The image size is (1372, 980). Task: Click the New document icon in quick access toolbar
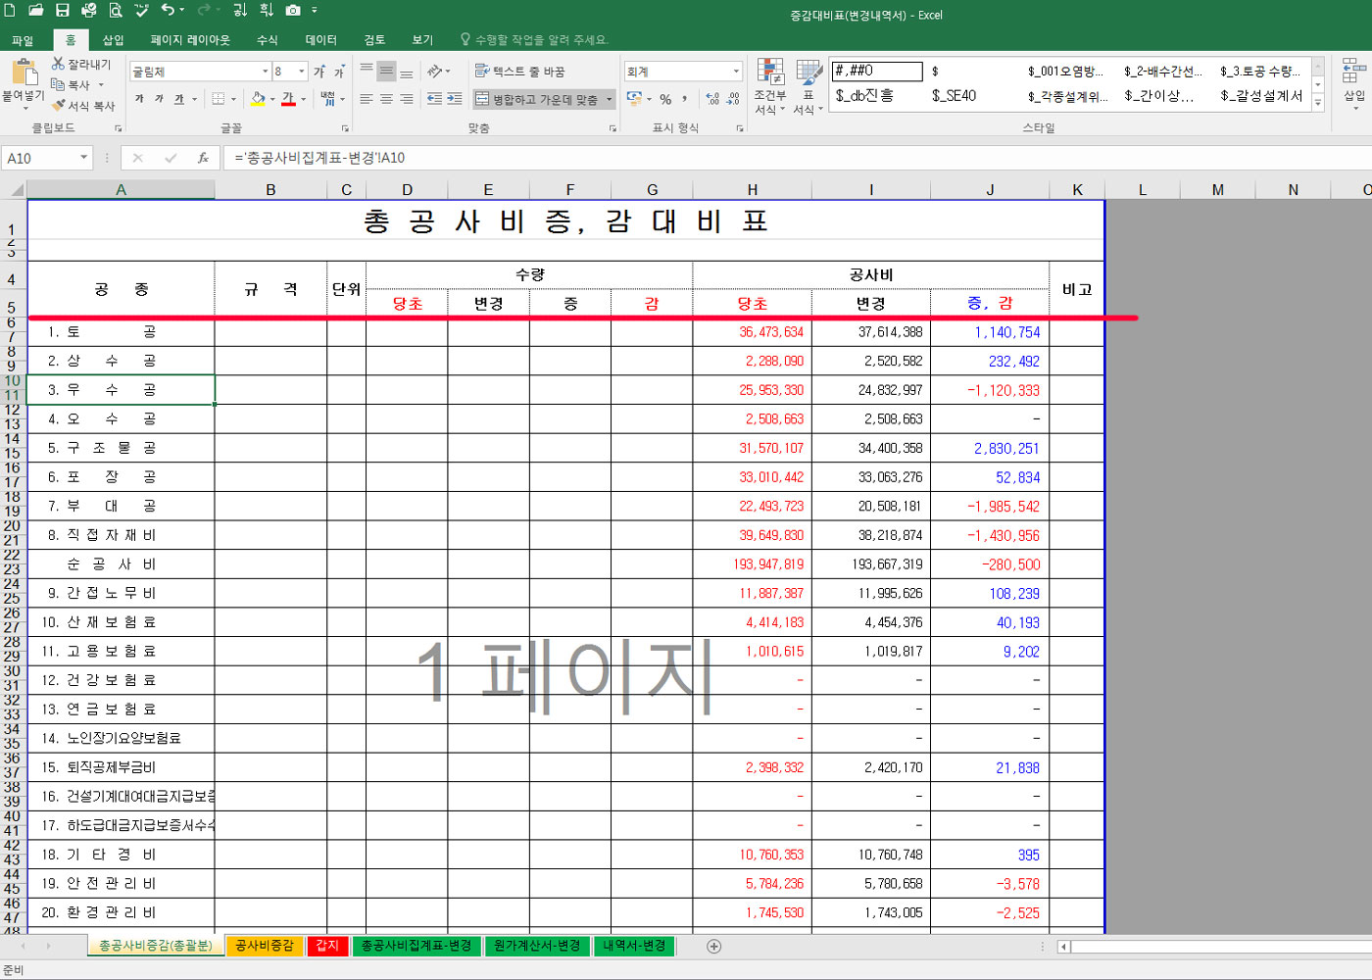click(10, 10)
